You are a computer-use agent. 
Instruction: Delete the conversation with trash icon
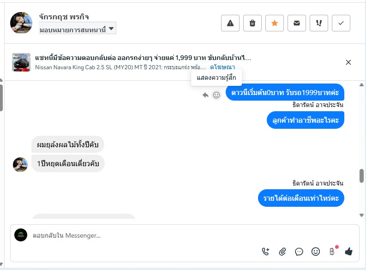pyautogui.click(x=252, y=23)
